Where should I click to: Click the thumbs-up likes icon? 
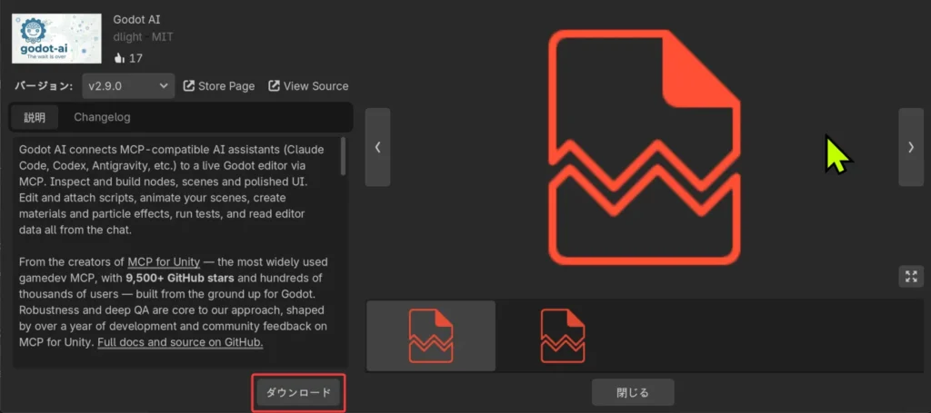119,58
